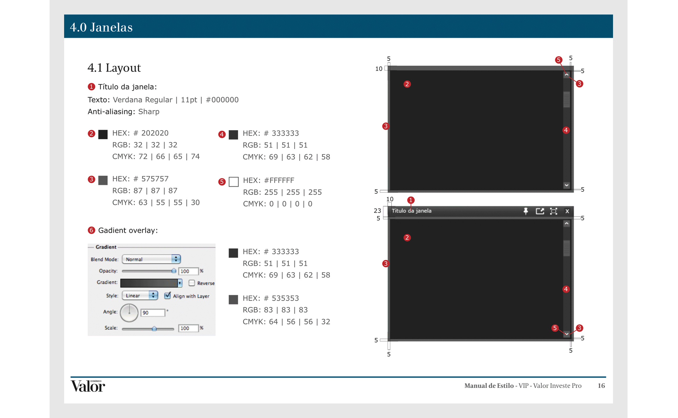Screen dimensions: 678x418
Task: Click the Scale value field
Action: 189,328
